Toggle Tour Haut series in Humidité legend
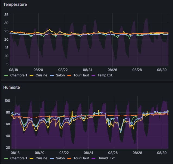173x164 pixels. click(x=81, y=158)
